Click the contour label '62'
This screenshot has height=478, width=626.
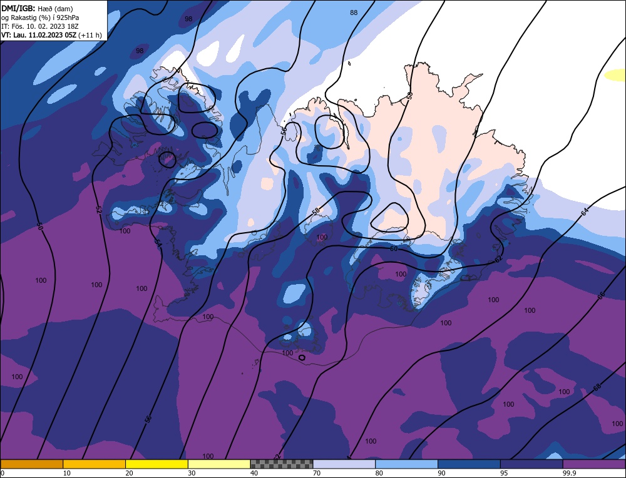pos(498,259)
